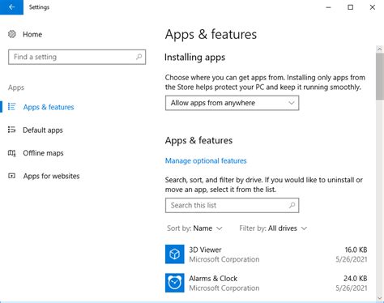Viewport: 384px width, 303px height.
Task: Select the Alarms & Clock app icon
Action: pyautogui.click(x=175, y=283)
